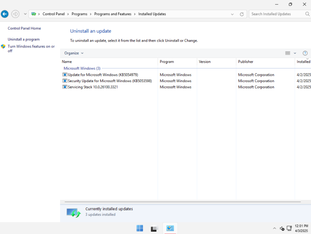Click installed date for KB5054979 row
Screen dimensions: 311x234
[x=304, y=75]
